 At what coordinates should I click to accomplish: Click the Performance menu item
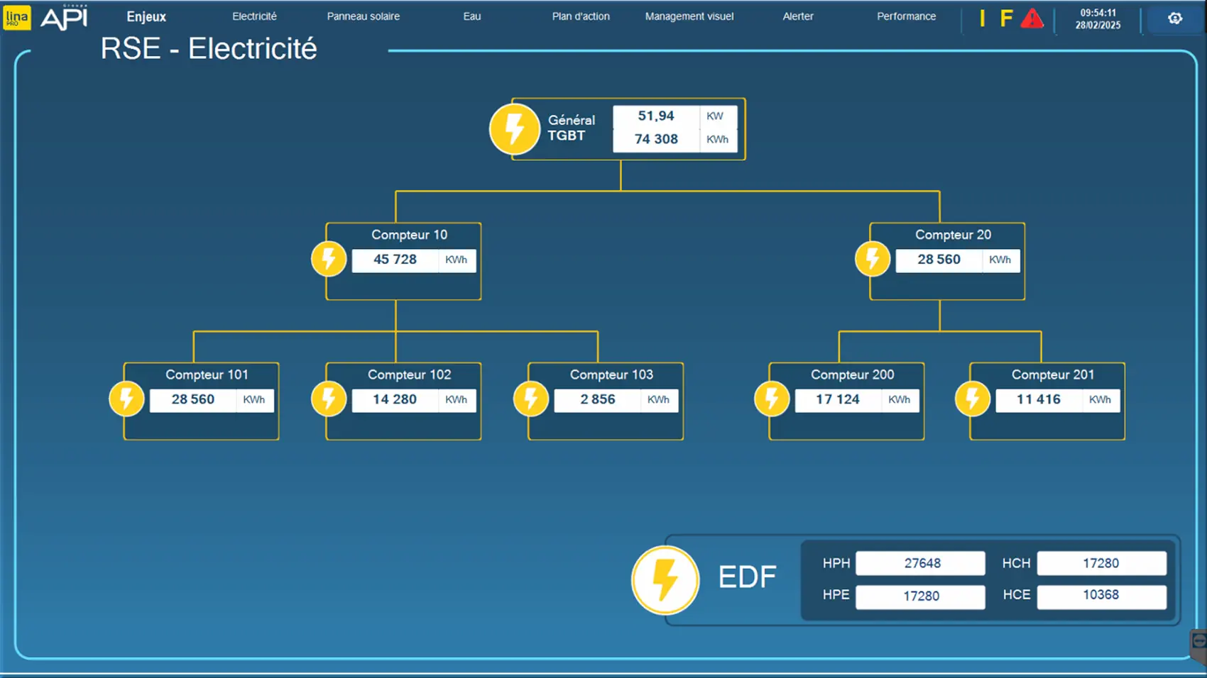tap(906, 16)
